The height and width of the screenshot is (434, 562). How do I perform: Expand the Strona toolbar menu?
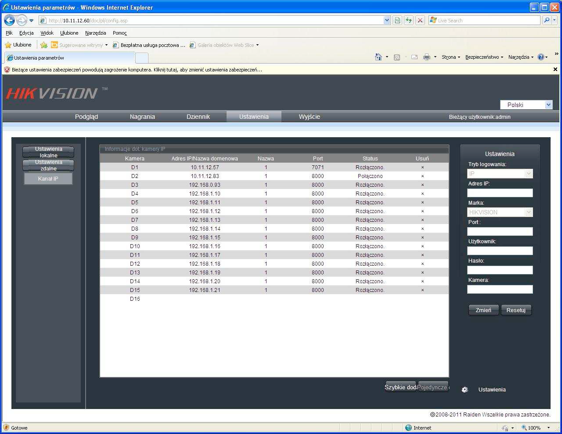[451, 57]
